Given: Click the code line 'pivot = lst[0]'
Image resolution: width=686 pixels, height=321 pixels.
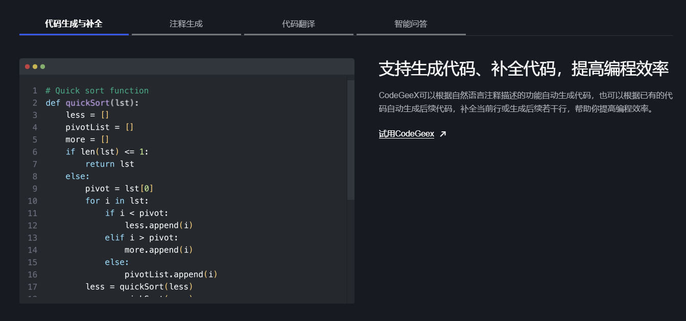Looking at the screenshot, I should point(120,189).
